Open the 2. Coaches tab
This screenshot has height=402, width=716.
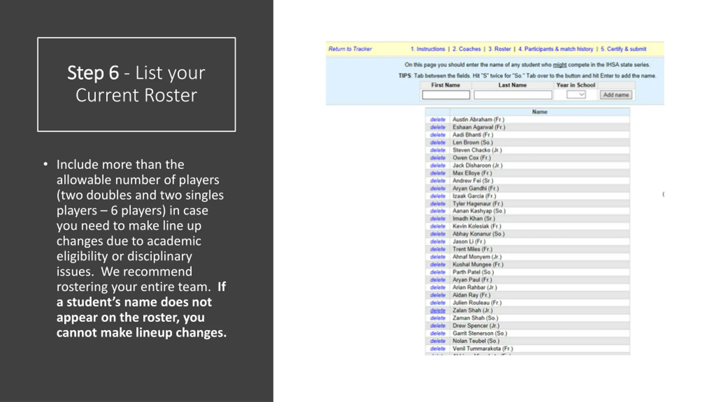point(467,49)
